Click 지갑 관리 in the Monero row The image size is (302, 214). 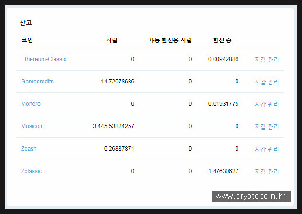pyautogui.click(x=267, y=104)
